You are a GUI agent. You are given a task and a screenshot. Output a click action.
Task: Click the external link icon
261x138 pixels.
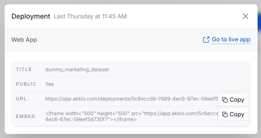point(206,40)
